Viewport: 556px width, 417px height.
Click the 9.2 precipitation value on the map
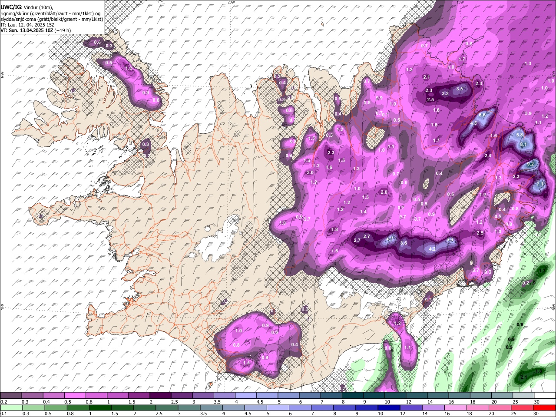click(x=530, y=164)
